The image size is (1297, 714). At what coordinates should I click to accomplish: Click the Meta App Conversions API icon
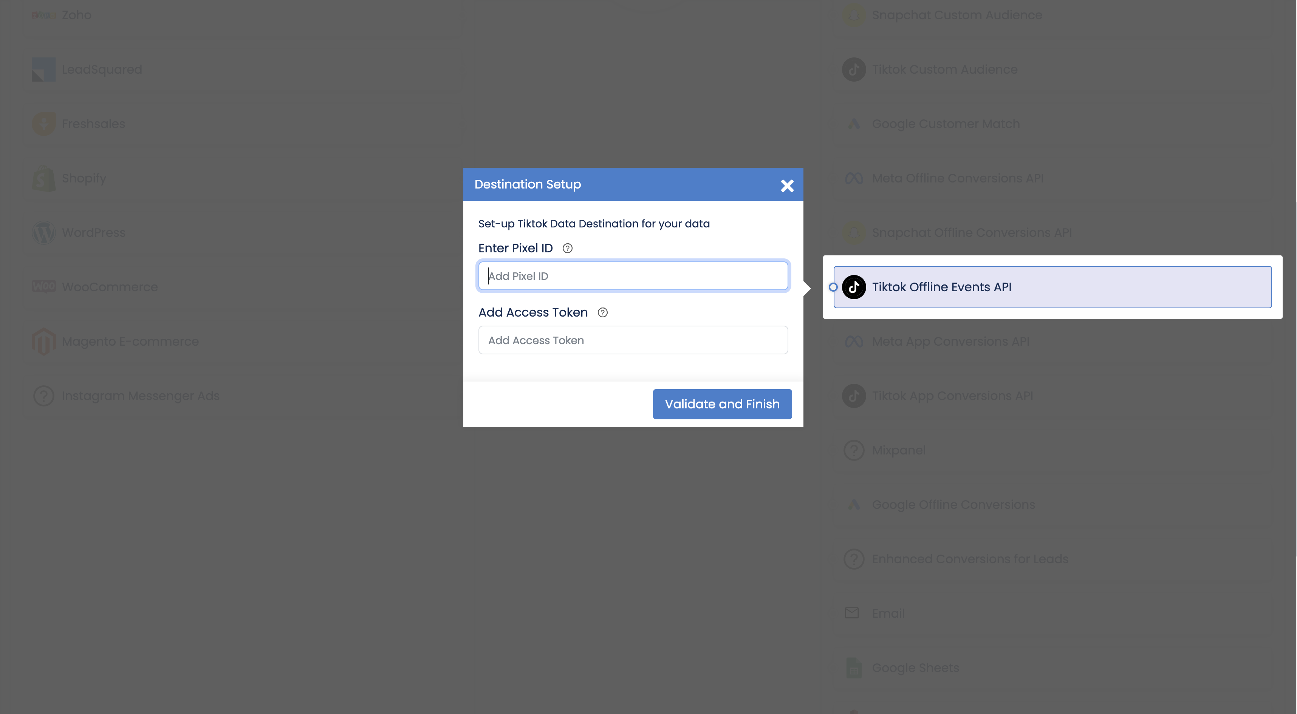(x=854, y=341)
